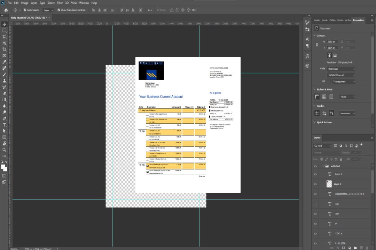This screenshot has height=250, width=376.
Task: Click landscape orientation icon in Canvas section
Action: pyautogui.click(x=335, y=55)
